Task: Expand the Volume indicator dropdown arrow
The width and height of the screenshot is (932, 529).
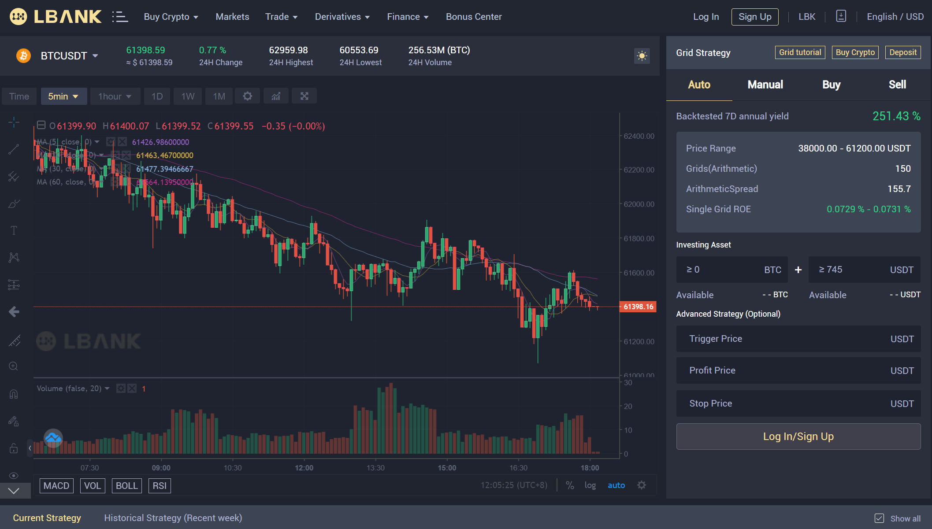Action: tap(107, 388)
